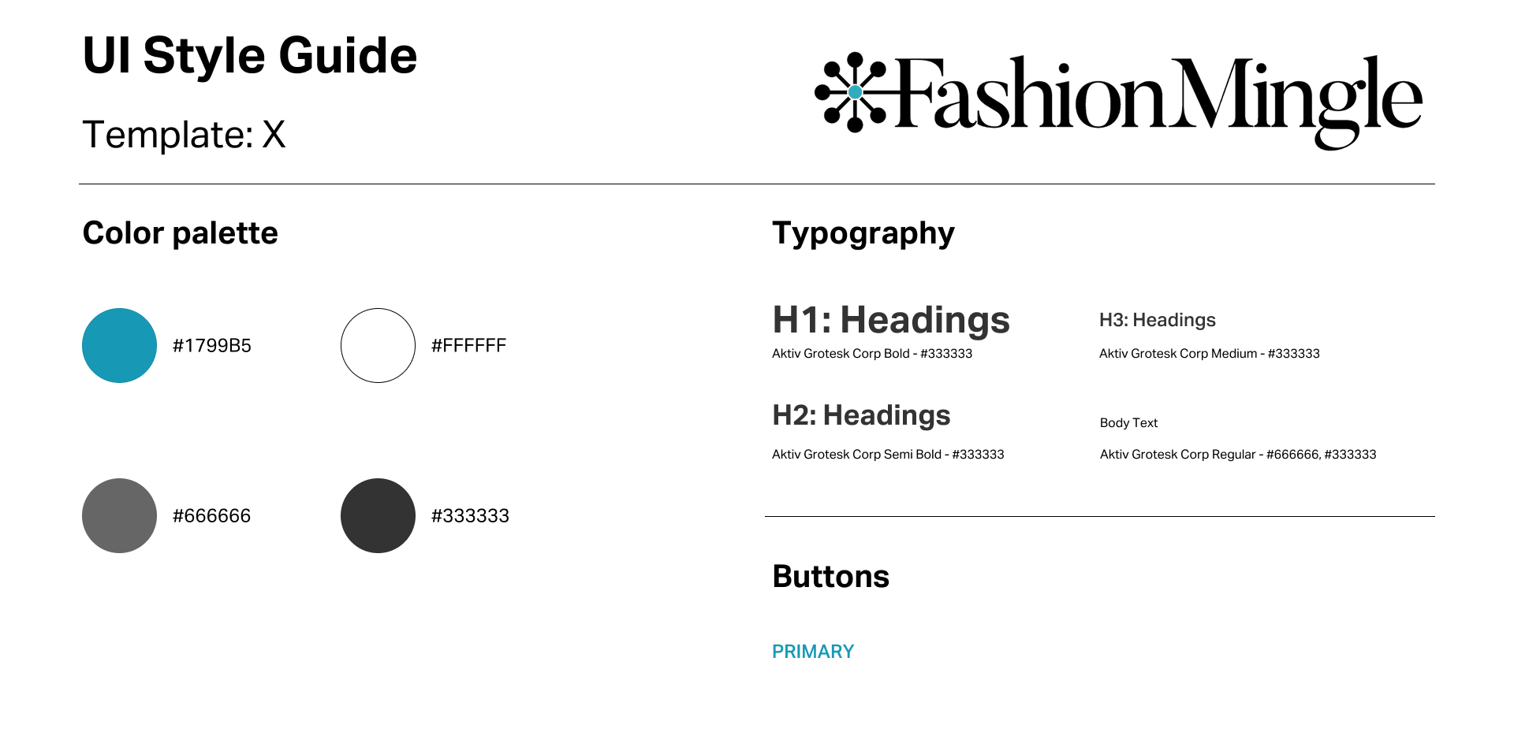Click the #1799B5 hex code label

point(212,346)
